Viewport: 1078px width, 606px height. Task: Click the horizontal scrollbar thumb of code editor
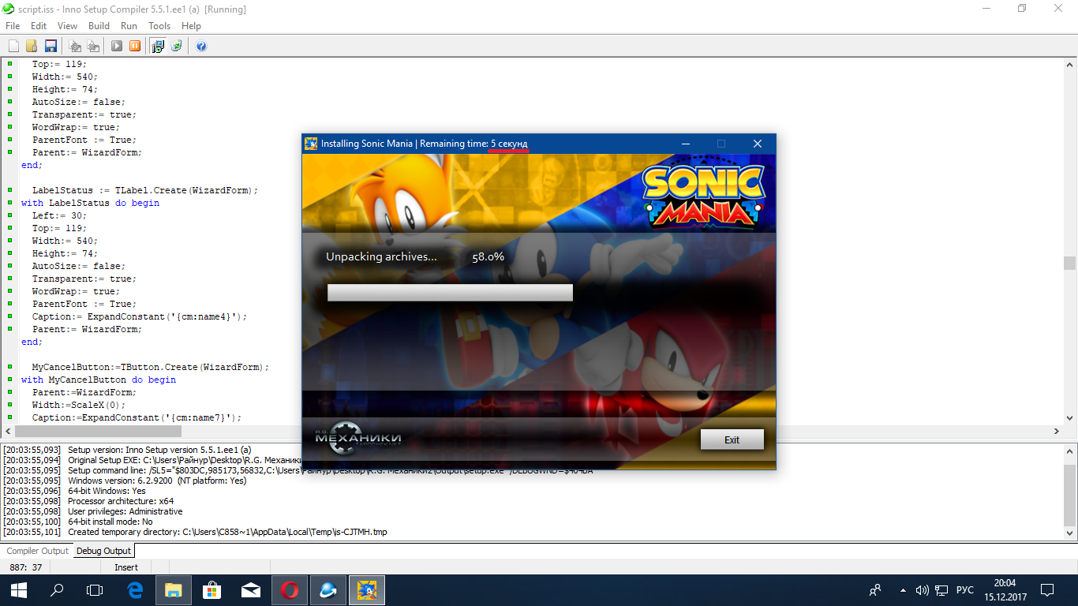(x=98, y=431)
